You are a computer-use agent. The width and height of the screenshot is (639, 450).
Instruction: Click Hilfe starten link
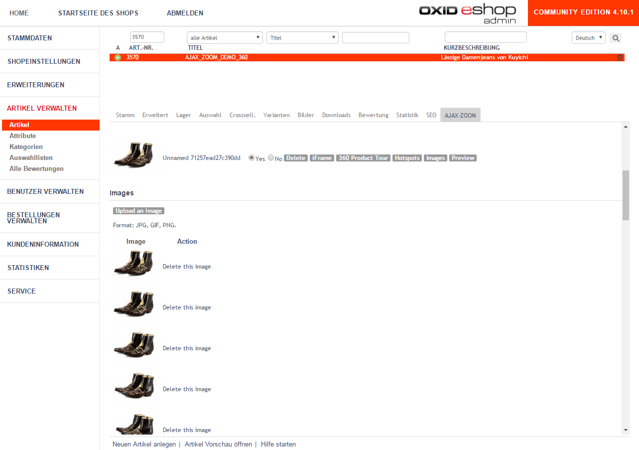(x=278, y=444)
